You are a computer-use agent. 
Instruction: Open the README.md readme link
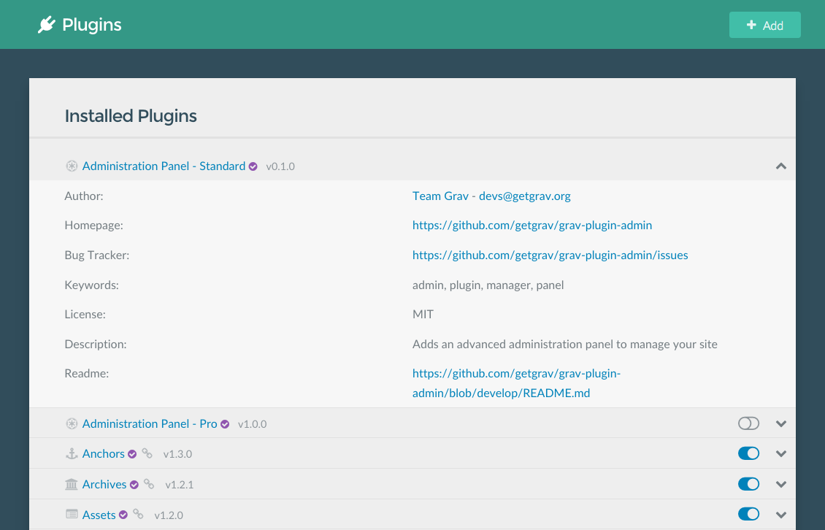coord(517,383)
